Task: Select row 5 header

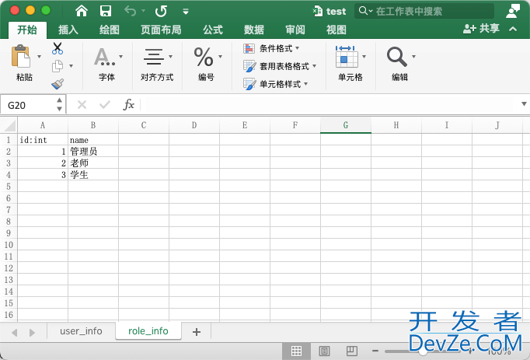Action: pyautogui.click(x=9, y=187)
